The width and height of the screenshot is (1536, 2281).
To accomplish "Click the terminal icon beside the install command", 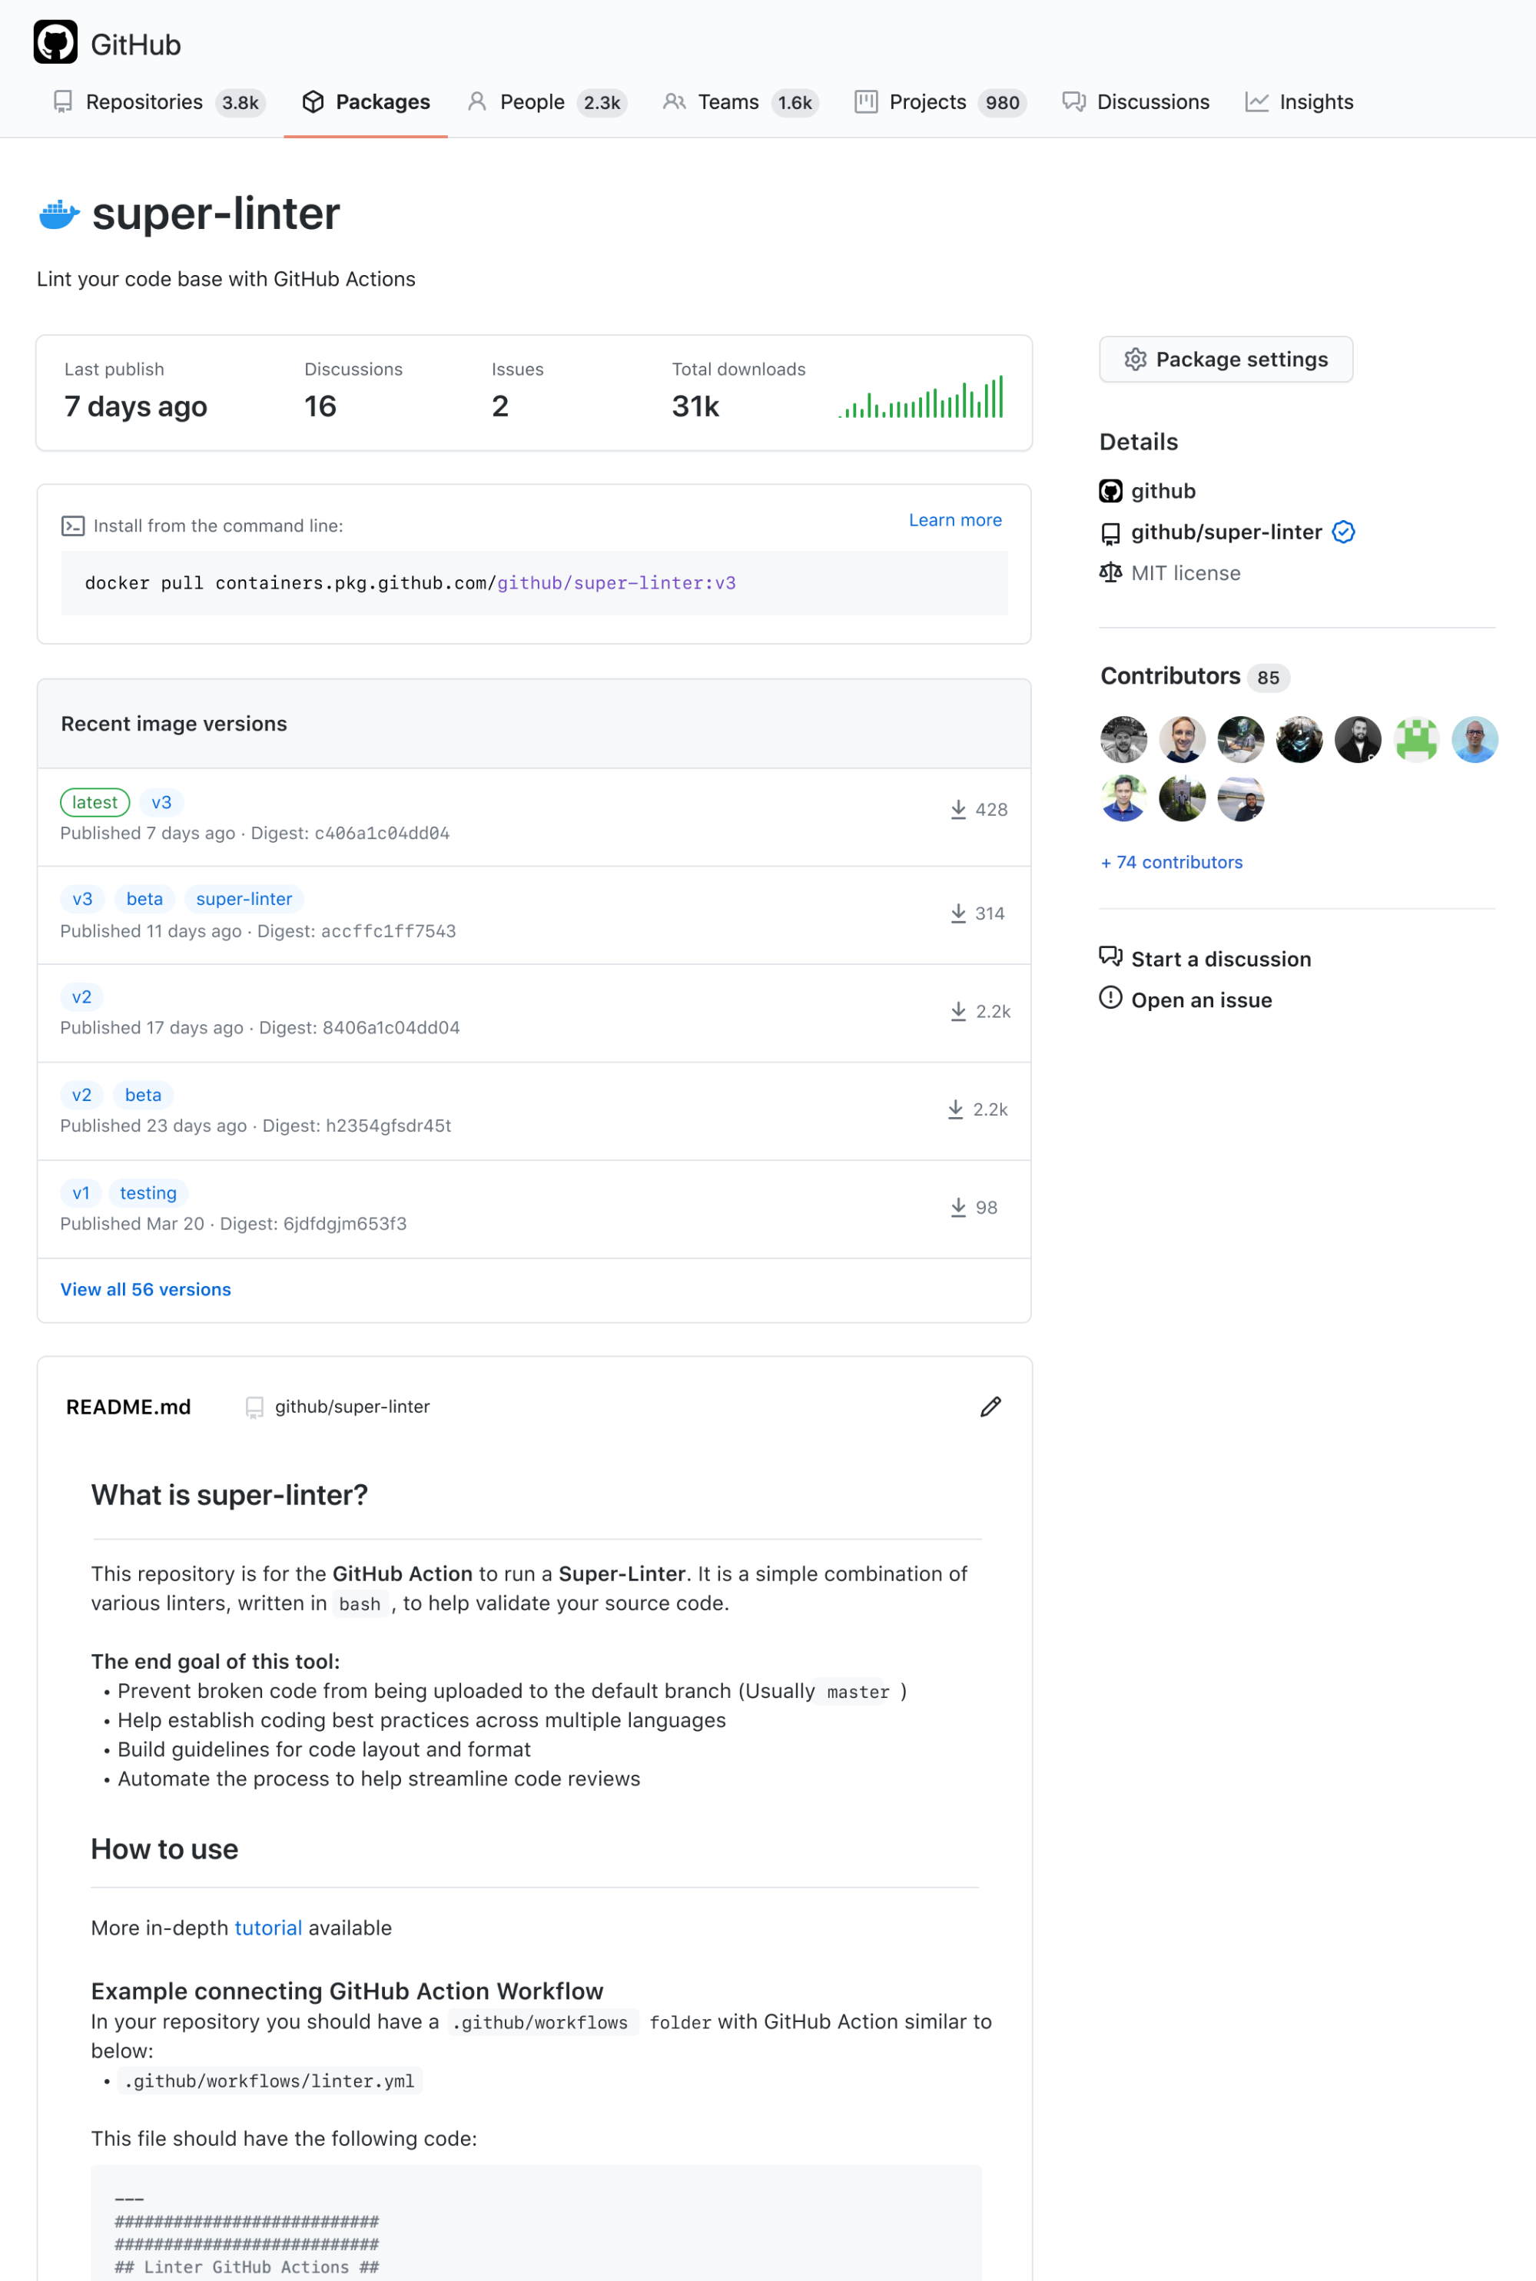I will click(72, 526).
